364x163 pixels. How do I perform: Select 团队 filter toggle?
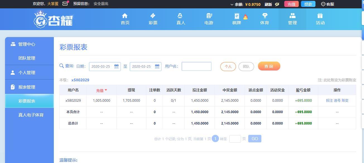pos(246,67)
